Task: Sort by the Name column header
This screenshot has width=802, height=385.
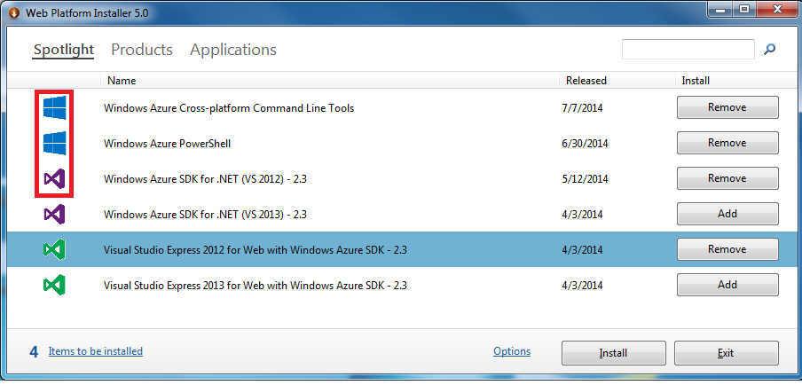Action: tap(332, 80)
